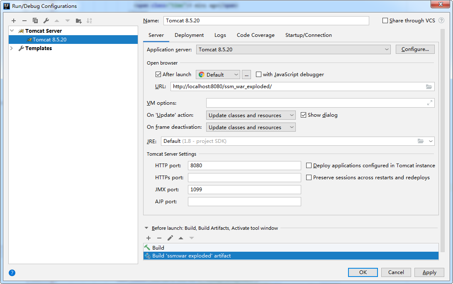Screen dimensions: 453x284
Task: Switch to Startup/Connection tab
Action: [x=309, y=35]
